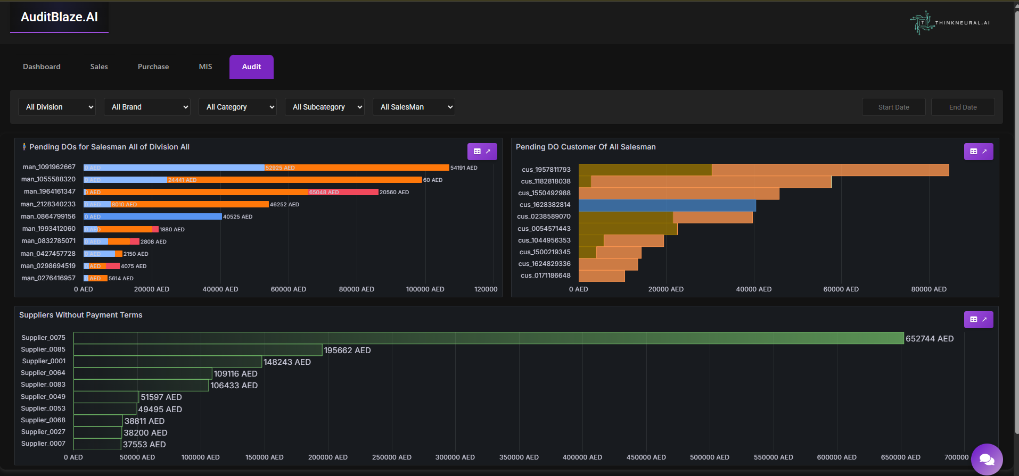Screen dimensions: 1019x476
Task: Open table view for Pending DO Customer chart
Action: pos(978,152)
